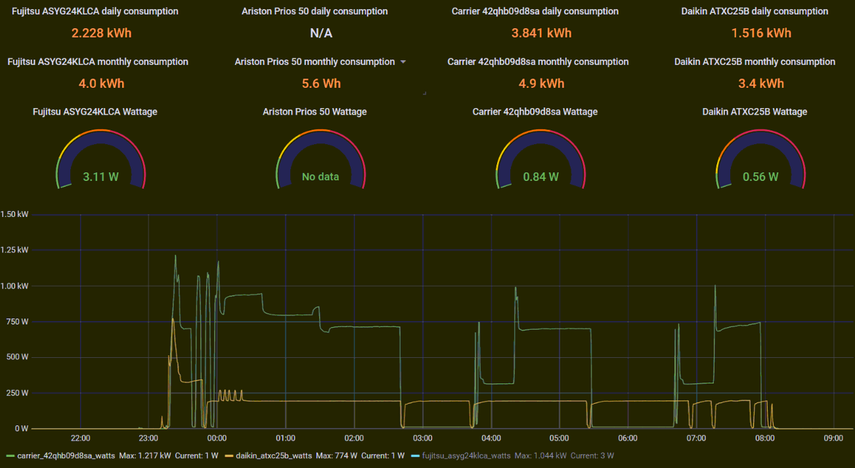The height and width of the screenshot is (468, 855).
Task: Click the 3.841 kWh Carrier daily value
Action: (x=541, y=33)
